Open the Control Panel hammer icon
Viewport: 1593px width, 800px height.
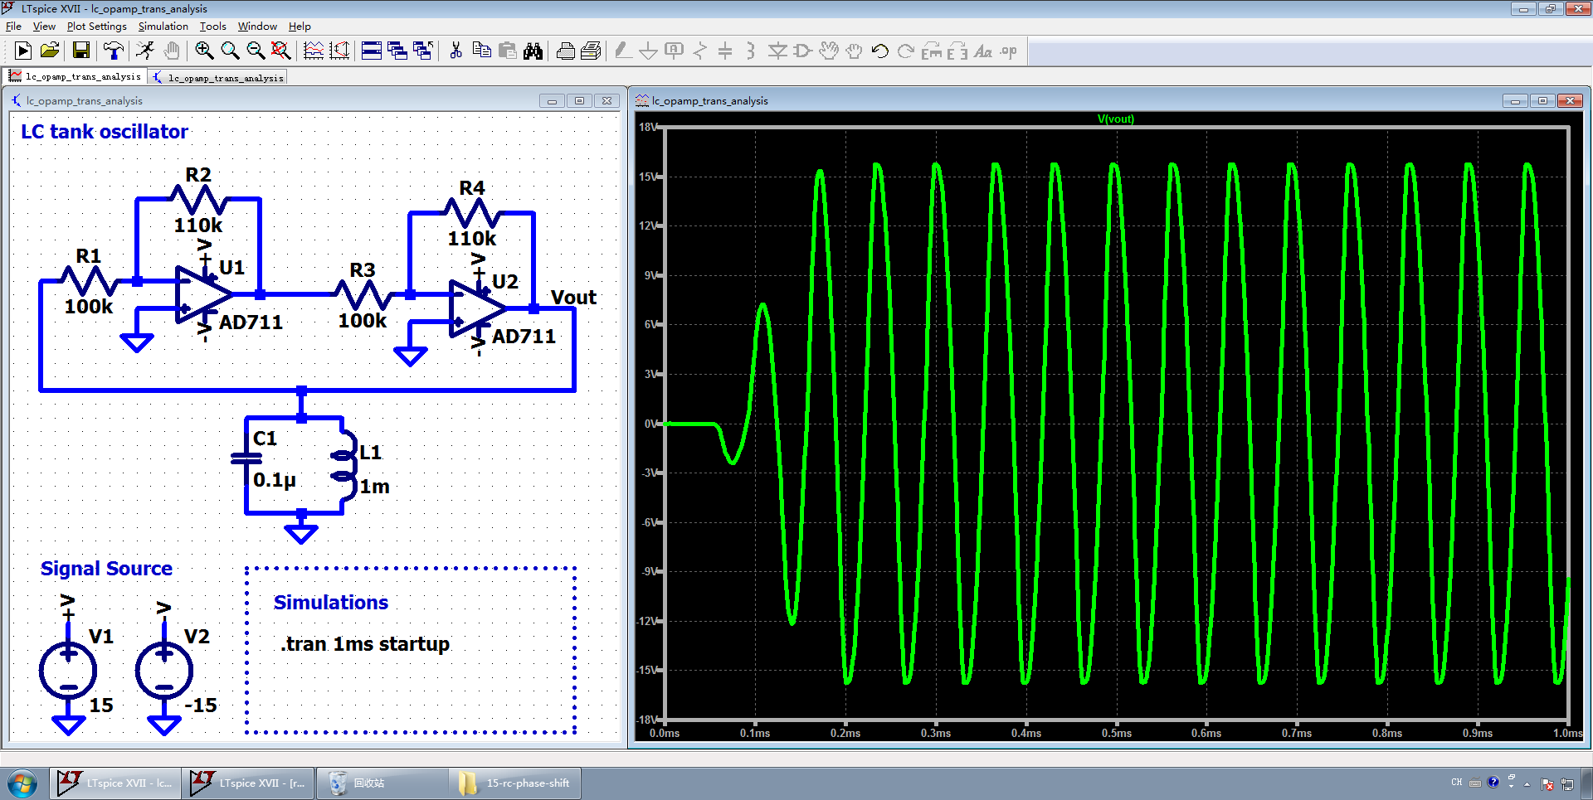113,51
